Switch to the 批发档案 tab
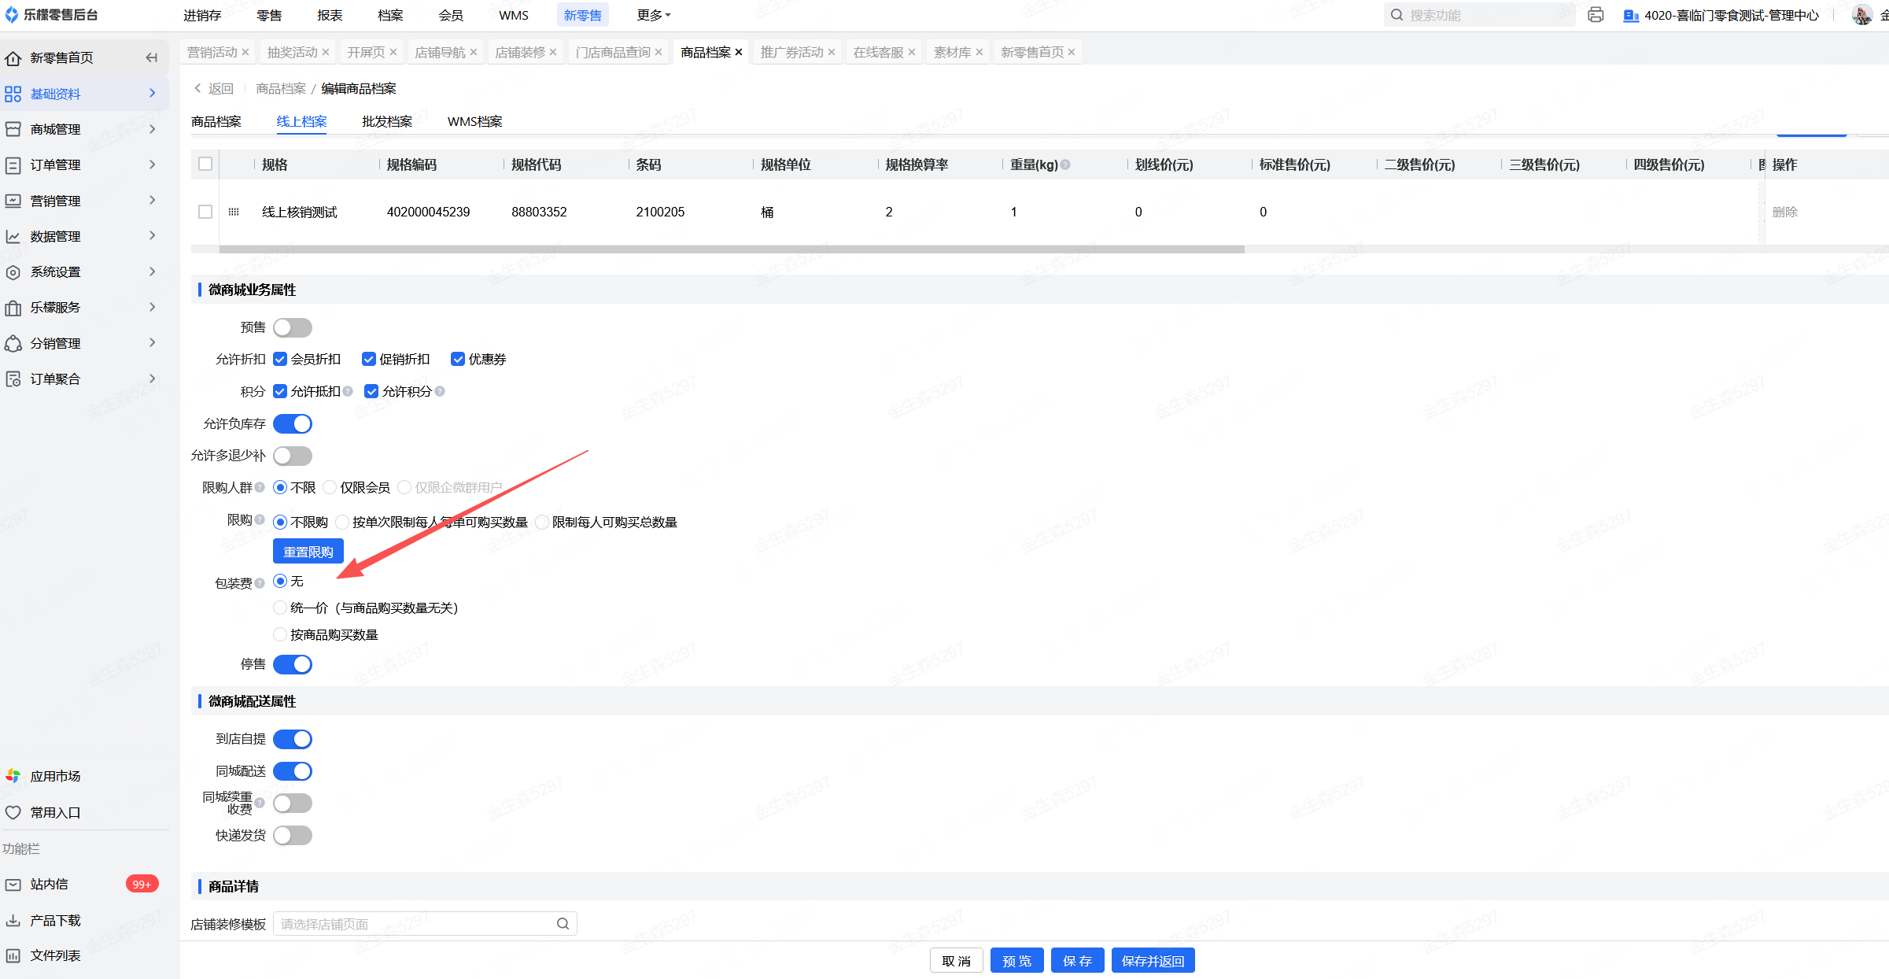 click(386, 121)
